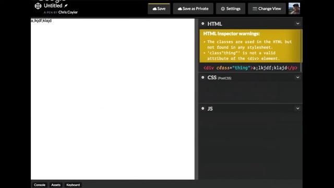Screen dimensions: 334x188
Task: Click the vertical preview-editor resize bar
Action: (x=197, y=99)
